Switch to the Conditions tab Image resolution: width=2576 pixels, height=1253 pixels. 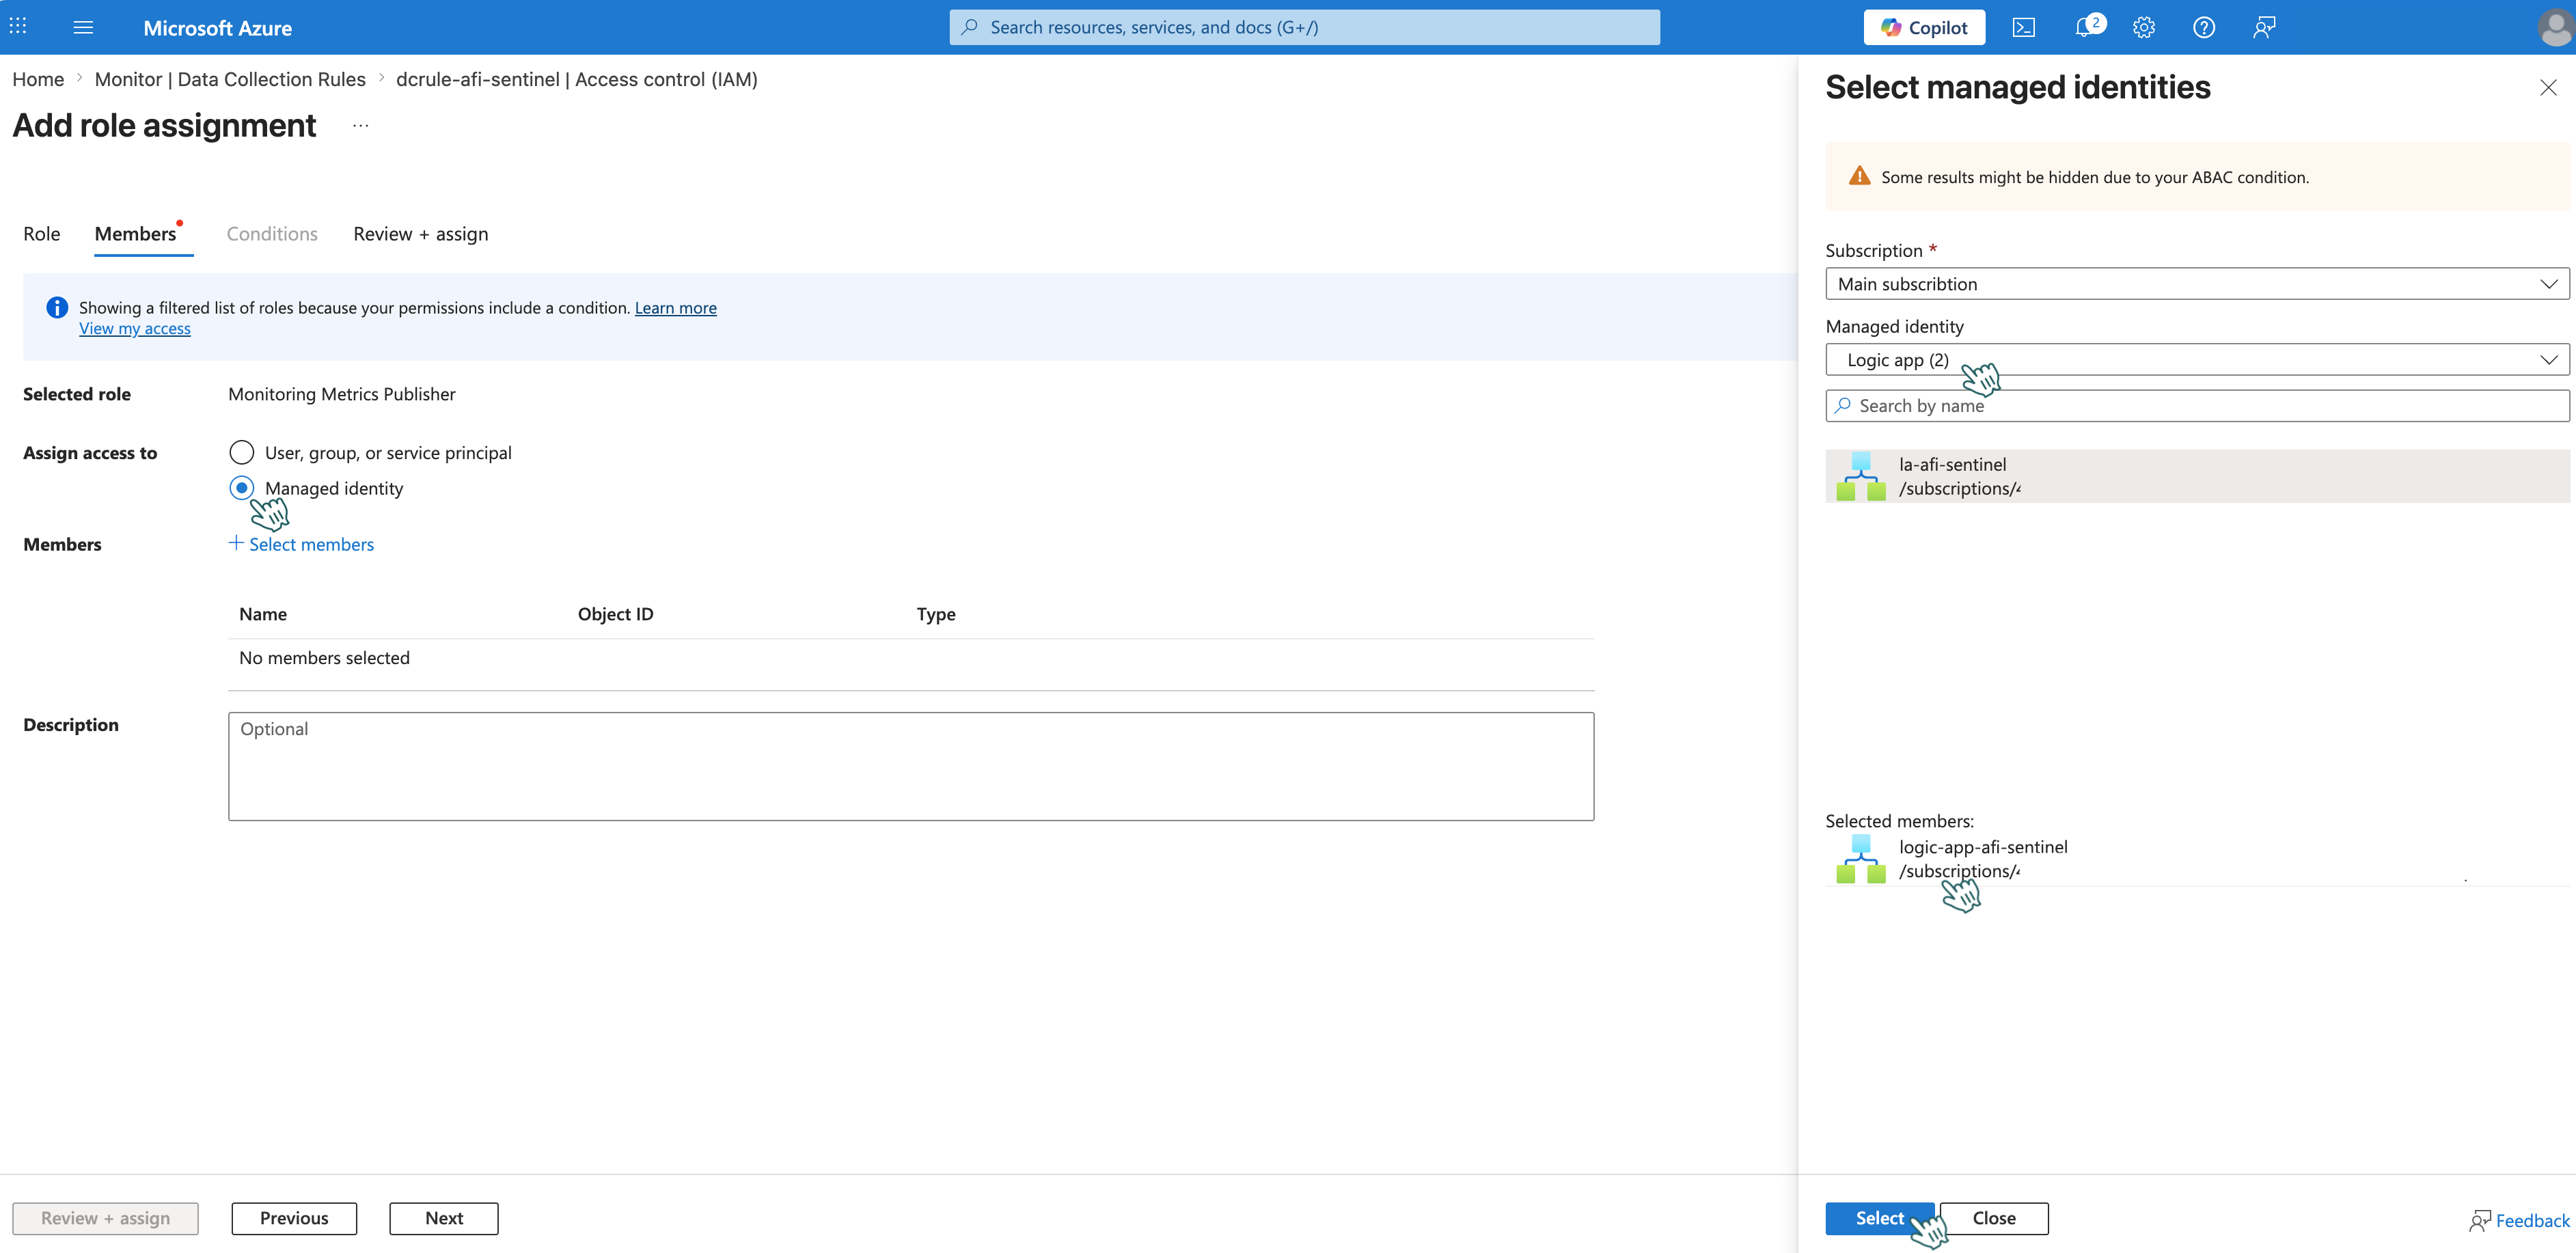pos(272,234)
